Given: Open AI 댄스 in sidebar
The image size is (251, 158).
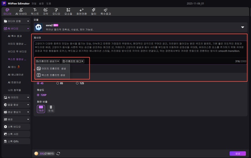Looking at the screenshot, I should point(14,67).
